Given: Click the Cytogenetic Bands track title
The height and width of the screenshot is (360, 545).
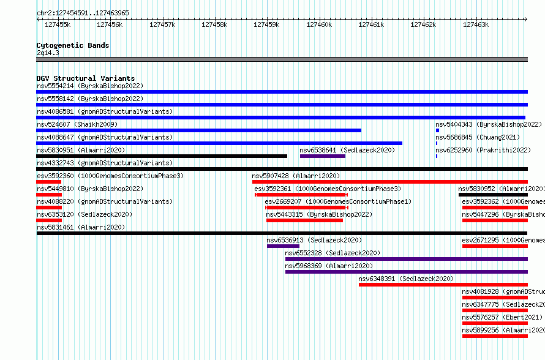Looking at the screenshot, I should (x=73, y=45).
